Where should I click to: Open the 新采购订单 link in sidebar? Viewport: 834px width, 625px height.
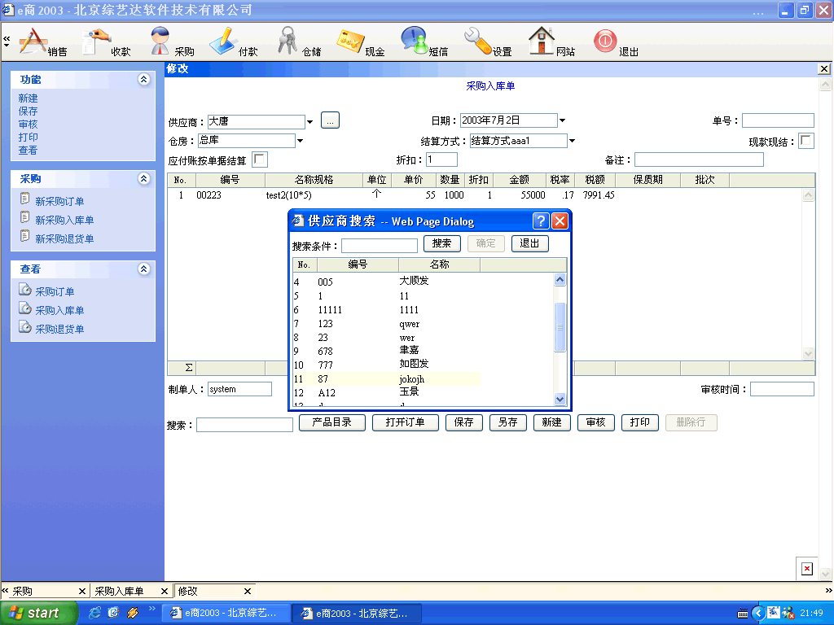coord(59,201)
